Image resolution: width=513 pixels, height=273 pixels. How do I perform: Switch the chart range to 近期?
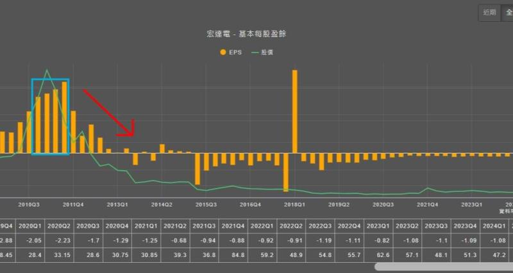[x=490, y=13]
